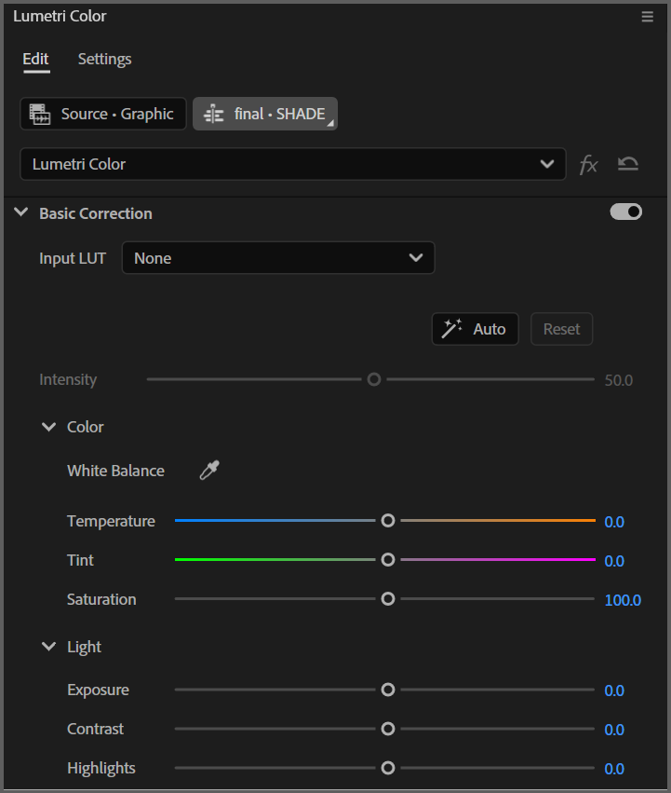Image resolution: width=671 pixels, height=793 pixels.
Task: Click the final SHADE sequence icon
Action: click(x=214, y=114)
